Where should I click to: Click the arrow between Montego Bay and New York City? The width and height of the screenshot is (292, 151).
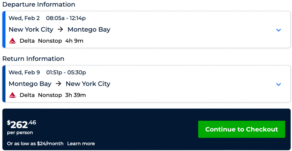[x=58, y=84]
